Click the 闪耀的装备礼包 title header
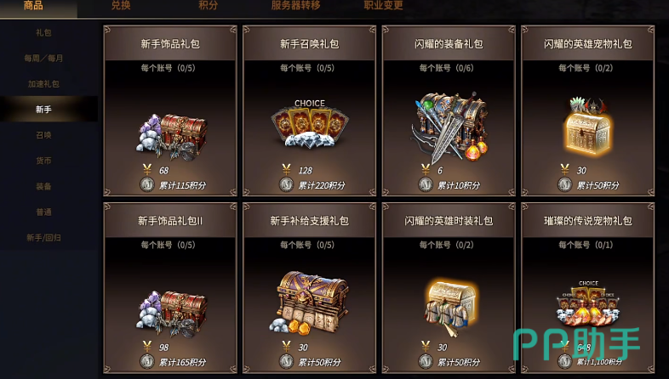The height and width of the screenshot is (379, 669). [x=449, y=43]
